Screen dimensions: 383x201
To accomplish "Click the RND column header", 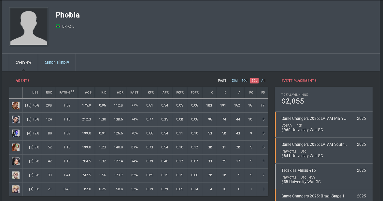I will click(49, 93).
